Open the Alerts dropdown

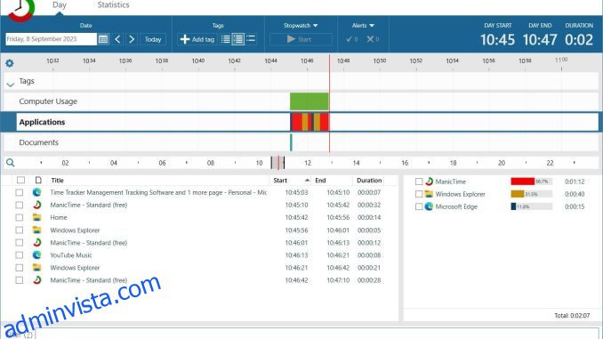363,26
